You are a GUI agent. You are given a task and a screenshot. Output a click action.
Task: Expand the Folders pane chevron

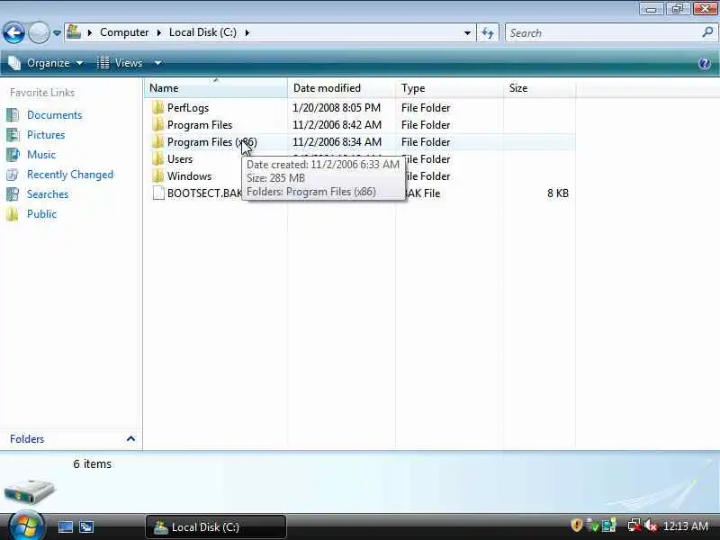coord(130,438)
